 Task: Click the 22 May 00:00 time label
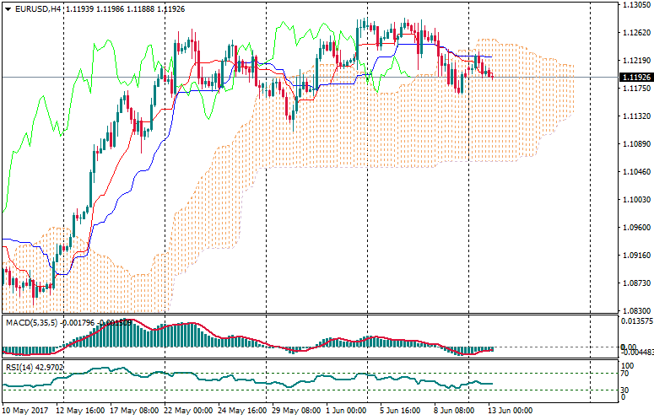click(189, 411)
